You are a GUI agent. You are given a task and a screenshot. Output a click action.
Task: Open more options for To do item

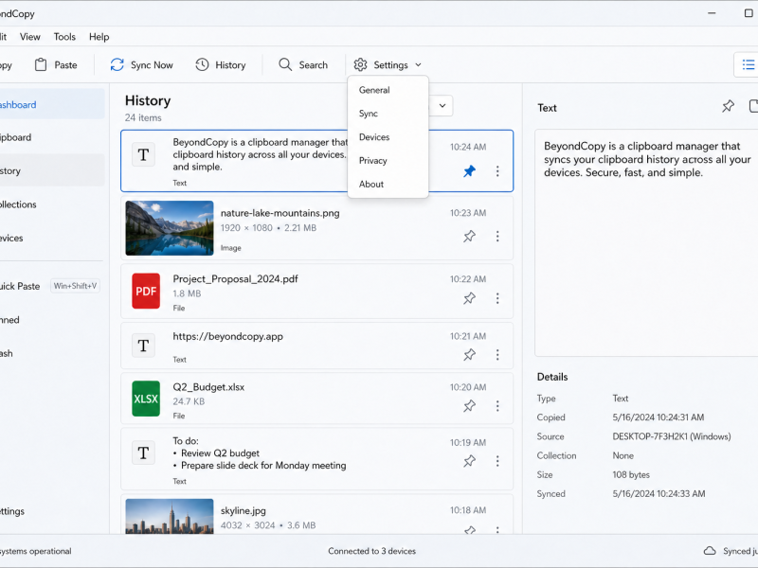497,461
